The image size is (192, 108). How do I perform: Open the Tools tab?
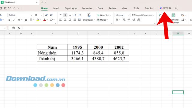pyautogui.click(x=136, y=8)
